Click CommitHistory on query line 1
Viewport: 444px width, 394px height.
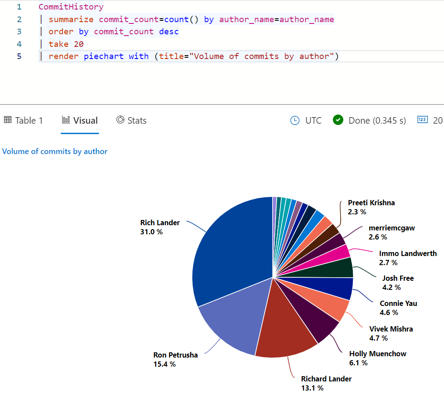coord(70,7)
